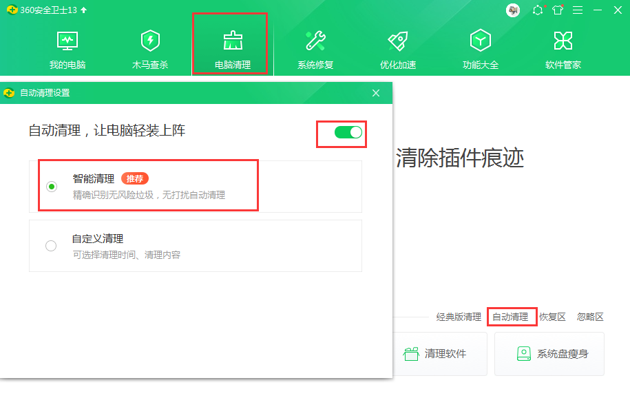Choose the 自定义清理 radio option
Image resolution: width=630 pixels, height=398 pixels.
click(51, 246)
